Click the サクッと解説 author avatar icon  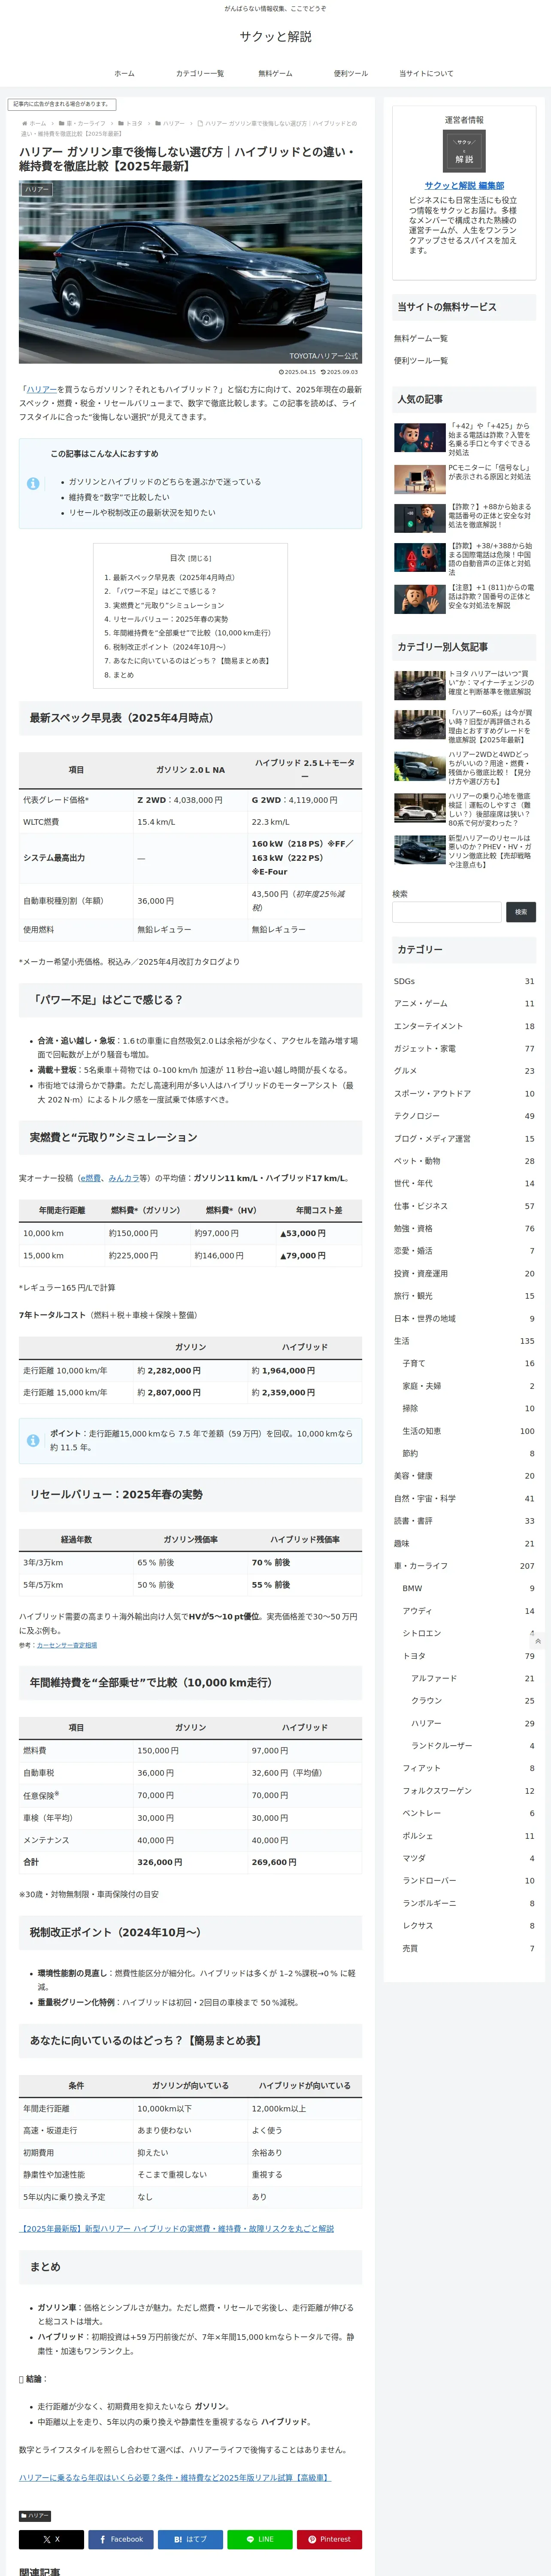(x=464, y=151)
